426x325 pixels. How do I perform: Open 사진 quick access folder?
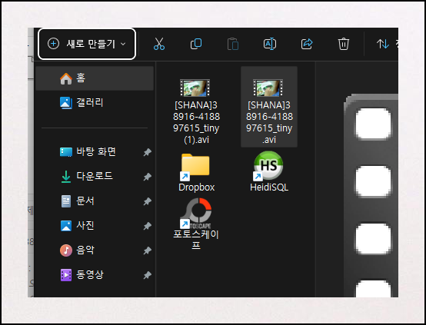click(95, 225)
